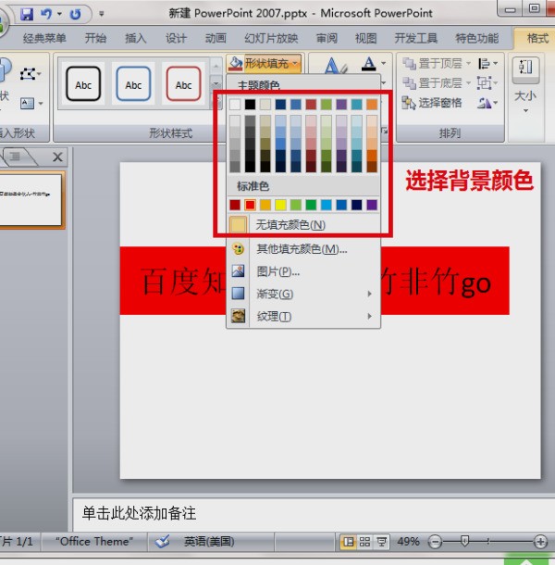Click the spell check icon in status bar
The image size is (555, 565).
point(162,541)
